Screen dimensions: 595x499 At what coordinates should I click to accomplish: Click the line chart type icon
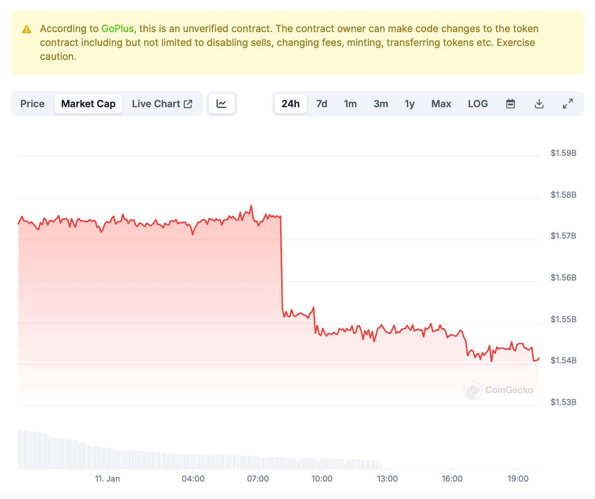tap(222, 104)
